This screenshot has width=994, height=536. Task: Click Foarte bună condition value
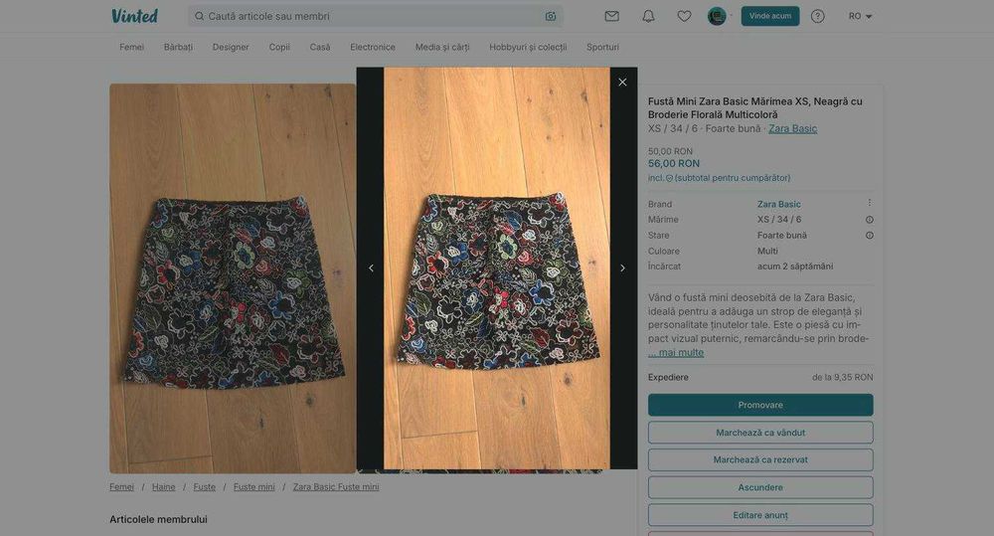coord(781,236)
